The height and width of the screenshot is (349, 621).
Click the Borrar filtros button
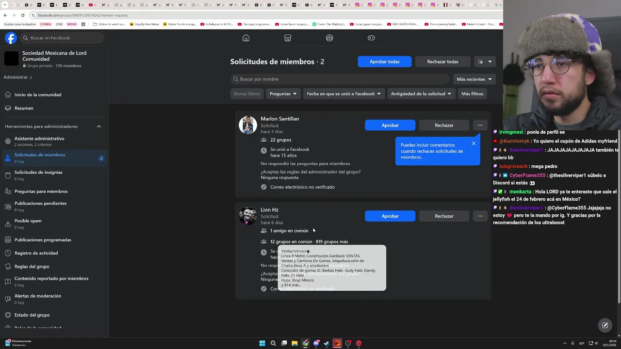pyautogui.click(x=247, y=94)
